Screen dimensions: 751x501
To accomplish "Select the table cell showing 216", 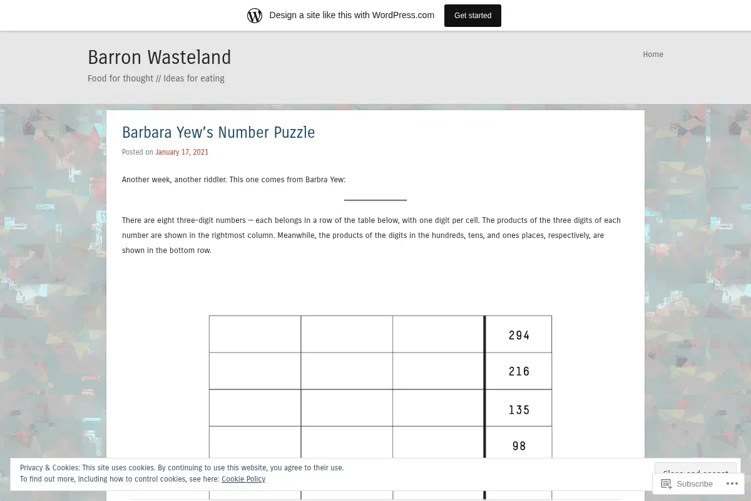I will point(519,371).
